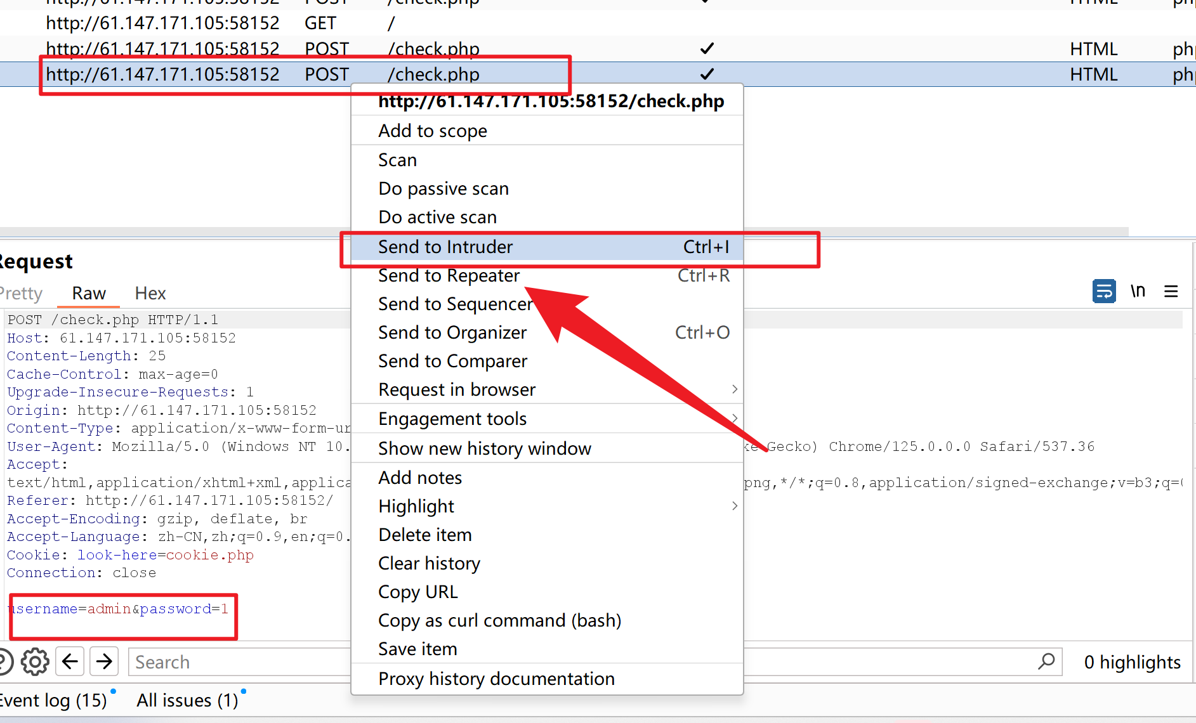Choose Send to Organizer
This screenshot has height=723, width=1196.
coord(547,332)
